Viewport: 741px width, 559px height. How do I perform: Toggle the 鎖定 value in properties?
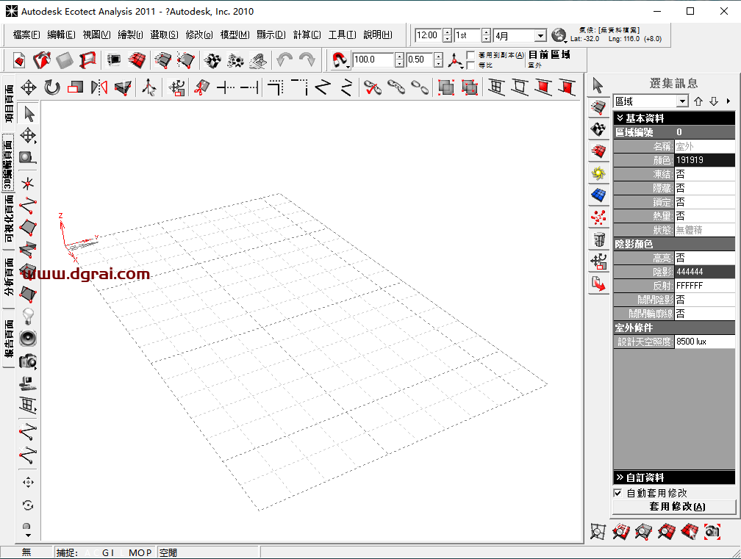tap(704, 202)
